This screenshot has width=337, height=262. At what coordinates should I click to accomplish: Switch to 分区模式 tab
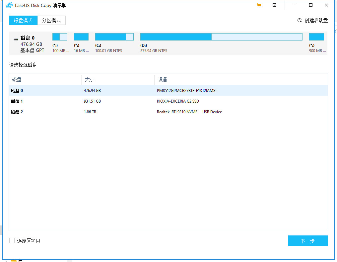[x=51, y=20]
